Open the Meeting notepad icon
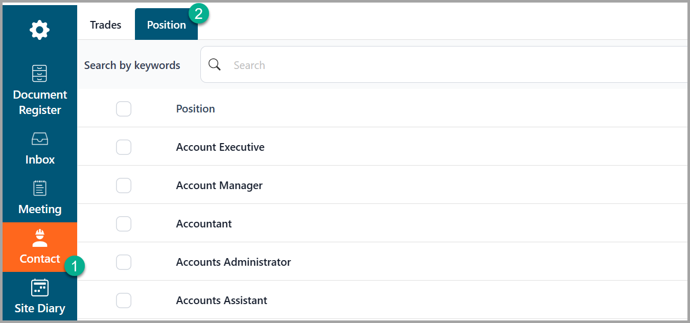 coord(40,188)
